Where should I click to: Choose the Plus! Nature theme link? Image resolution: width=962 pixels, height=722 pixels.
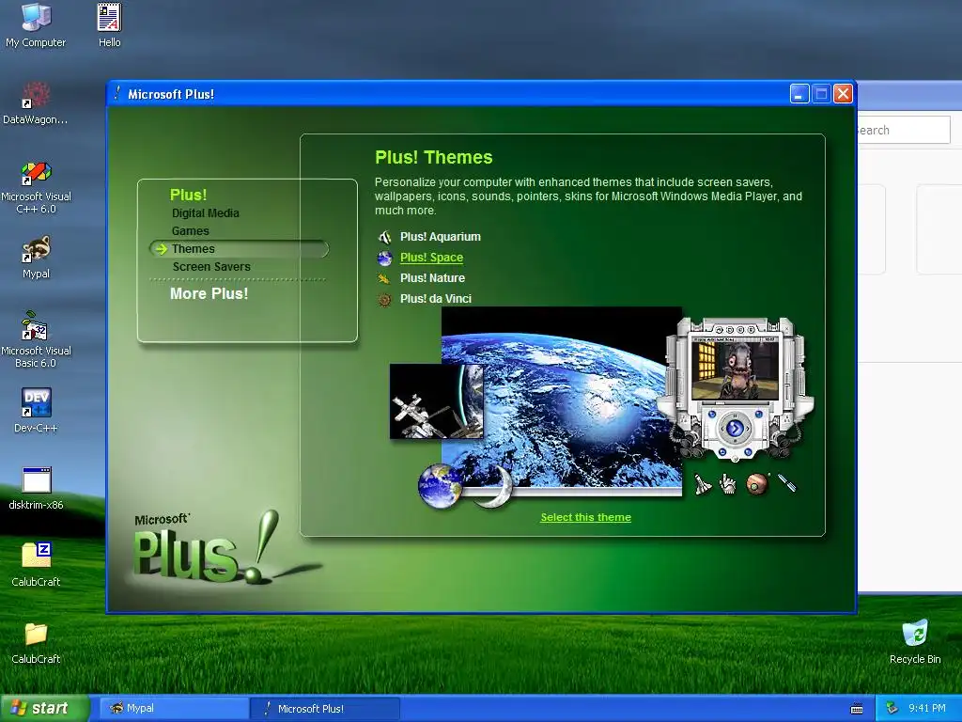[432, 278]
